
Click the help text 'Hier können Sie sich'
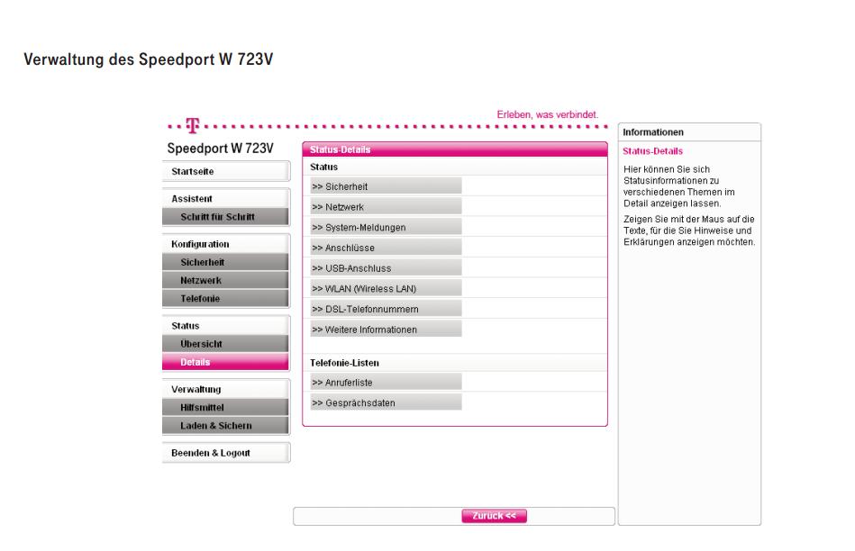point(667,169)
